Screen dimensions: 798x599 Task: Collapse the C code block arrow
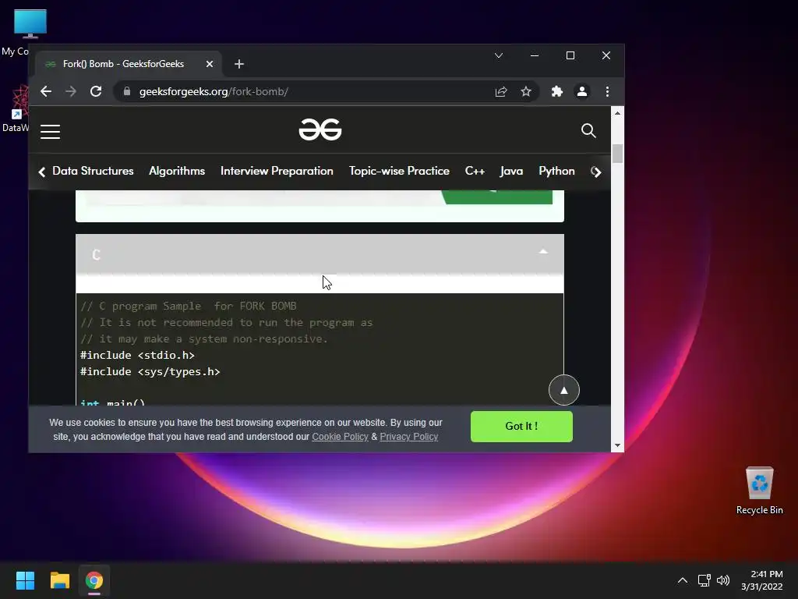pyautogui.click(x=543, y=252)
